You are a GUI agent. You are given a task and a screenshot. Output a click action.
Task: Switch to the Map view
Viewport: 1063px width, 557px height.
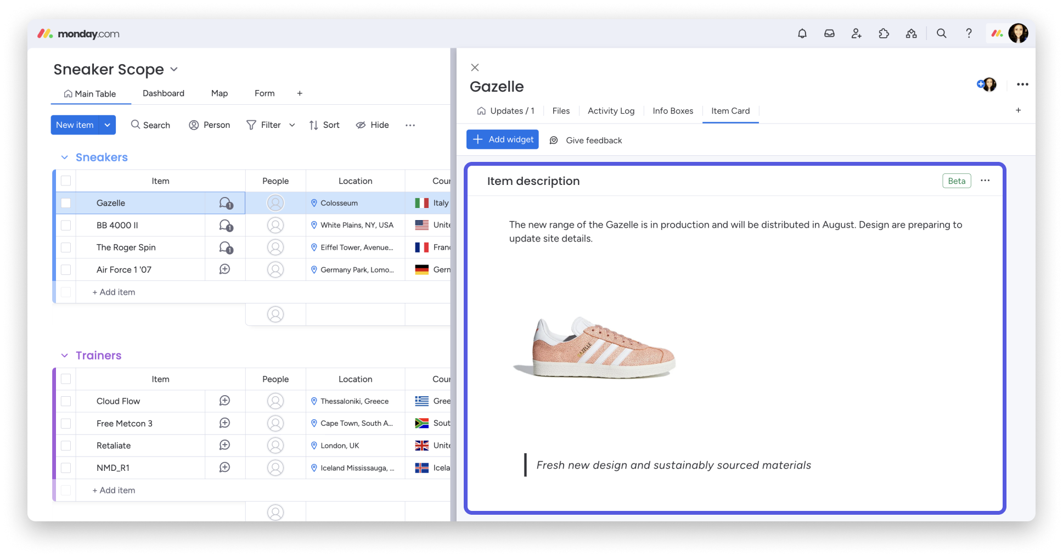(x=220, y=93)
